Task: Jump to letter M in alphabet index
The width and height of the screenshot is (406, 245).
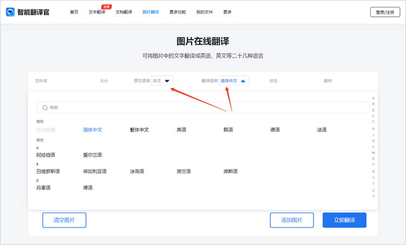Action: tap(374, 153)
